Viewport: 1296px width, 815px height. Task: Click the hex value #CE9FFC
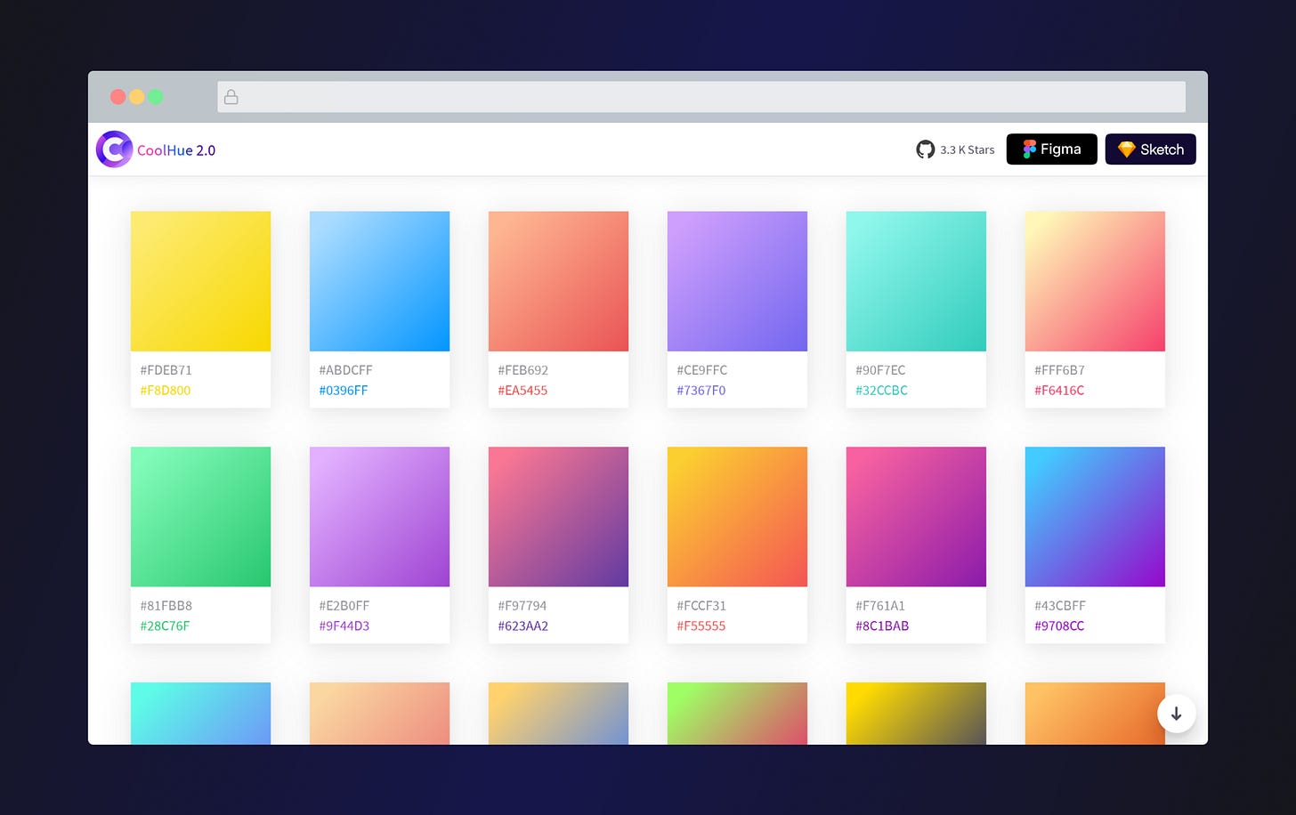[x=702, y=370]
